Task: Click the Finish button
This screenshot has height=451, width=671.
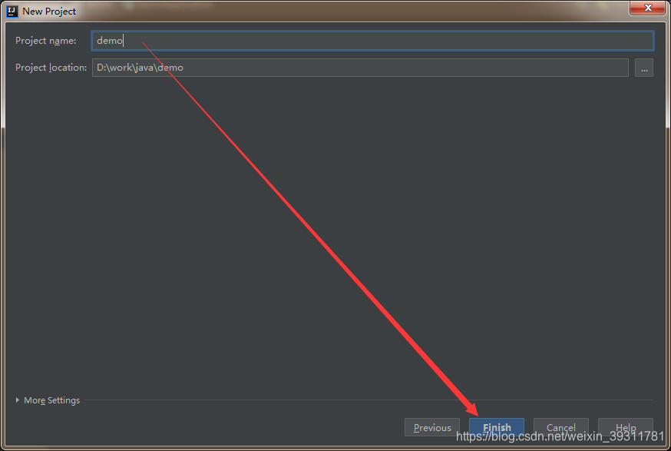Action: pyautogui.click(x=497, y=427)
